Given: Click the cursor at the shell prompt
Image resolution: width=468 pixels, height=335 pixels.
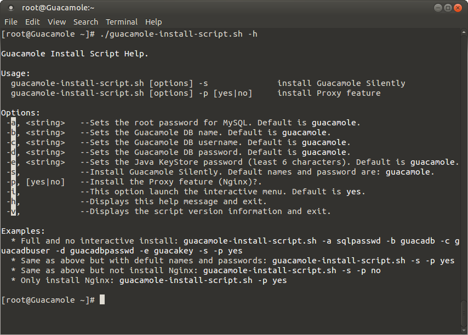Looking at the screenshot, I should tap(102, 299).
